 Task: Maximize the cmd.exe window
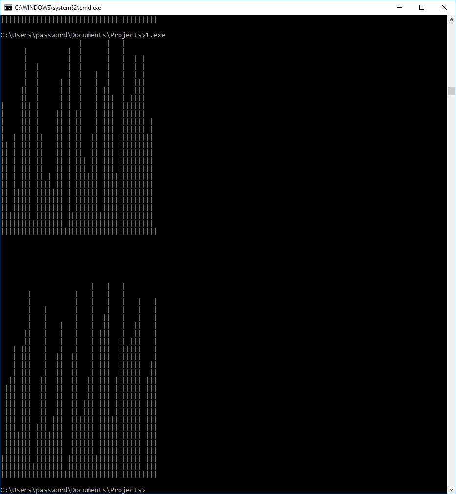(422, 7)
